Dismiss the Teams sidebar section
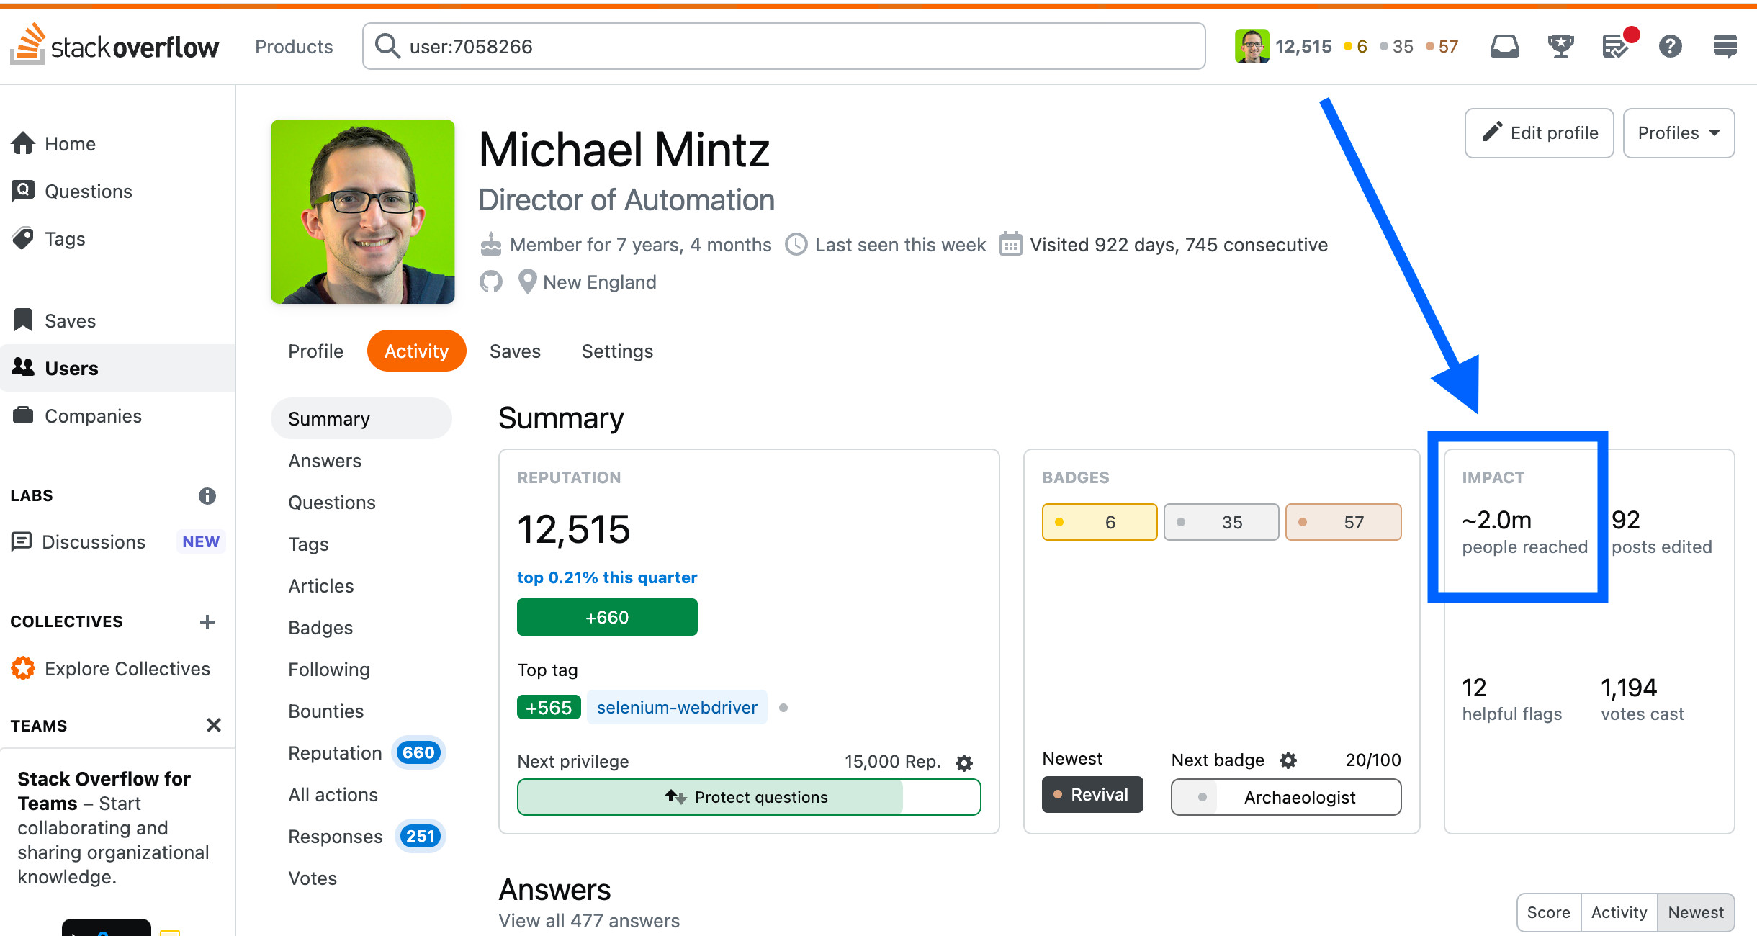 point(213,725)
